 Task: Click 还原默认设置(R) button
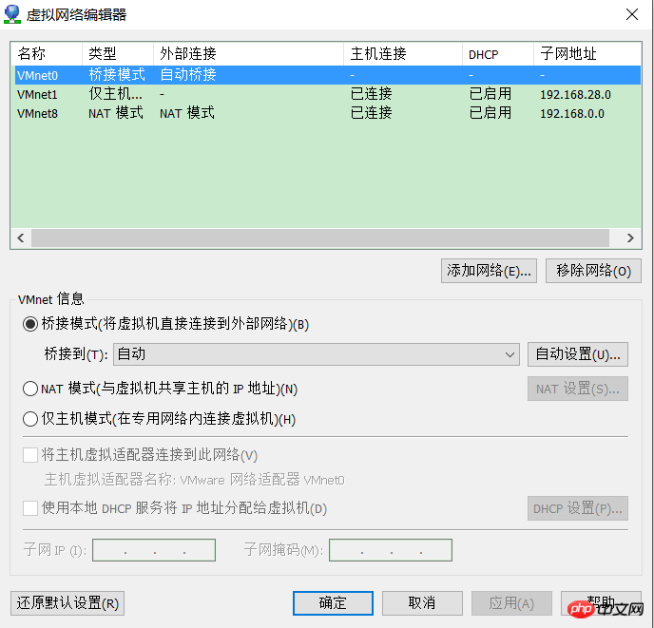click(67, 603)
